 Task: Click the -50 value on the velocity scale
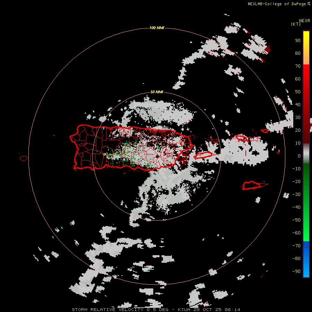(296, 220)
